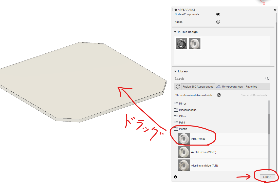Open the Paint folder
This screenshot has height=183, width=279.
[x=182, y=123]
